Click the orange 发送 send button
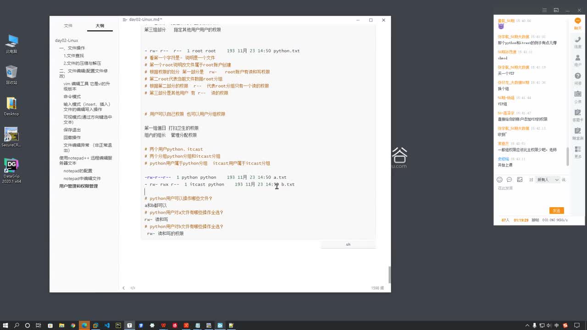Image resolution: width=587 pixels, height=330 pixels. click(x=556, y=211)
